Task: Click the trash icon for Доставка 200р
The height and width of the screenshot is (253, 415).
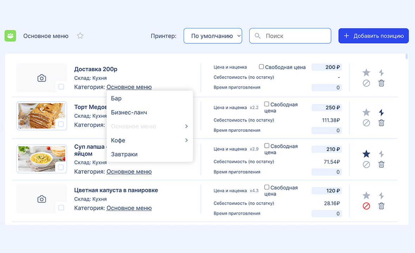Action: (381, 83)
